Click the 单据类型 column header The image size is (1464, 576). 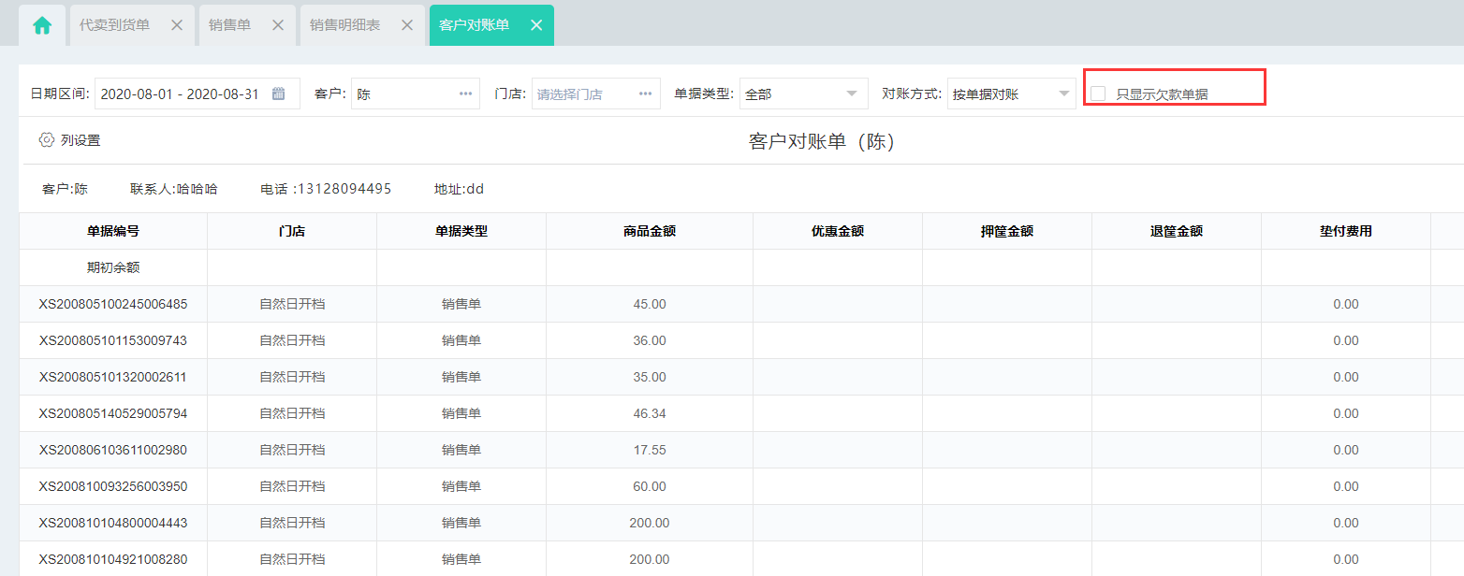tap(461, 231)
